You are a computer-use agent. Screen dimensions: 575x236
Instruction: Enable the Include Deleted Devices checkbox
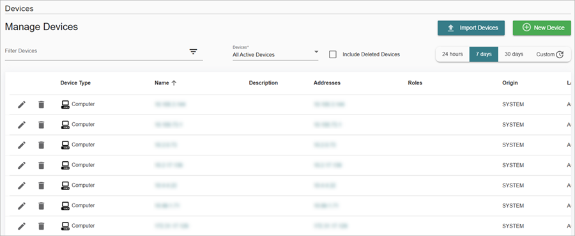click(333, 54)
